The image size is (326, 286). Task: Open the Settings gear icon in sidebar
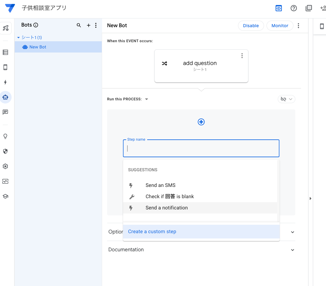(x=5, y=166)
